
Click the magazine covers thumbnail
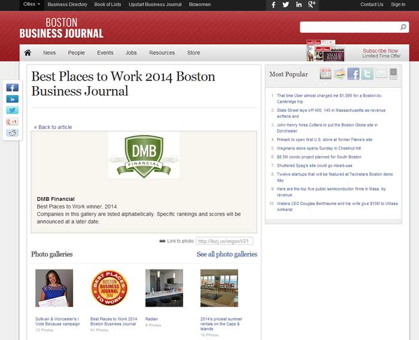[x=325, y=51]
